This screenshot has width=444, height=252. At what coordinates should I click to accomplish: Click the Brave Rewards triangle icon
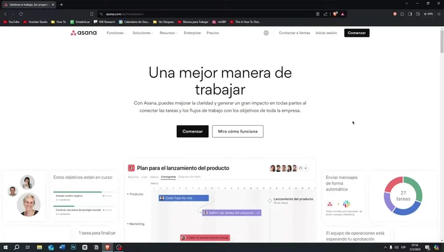pos(343,14)
